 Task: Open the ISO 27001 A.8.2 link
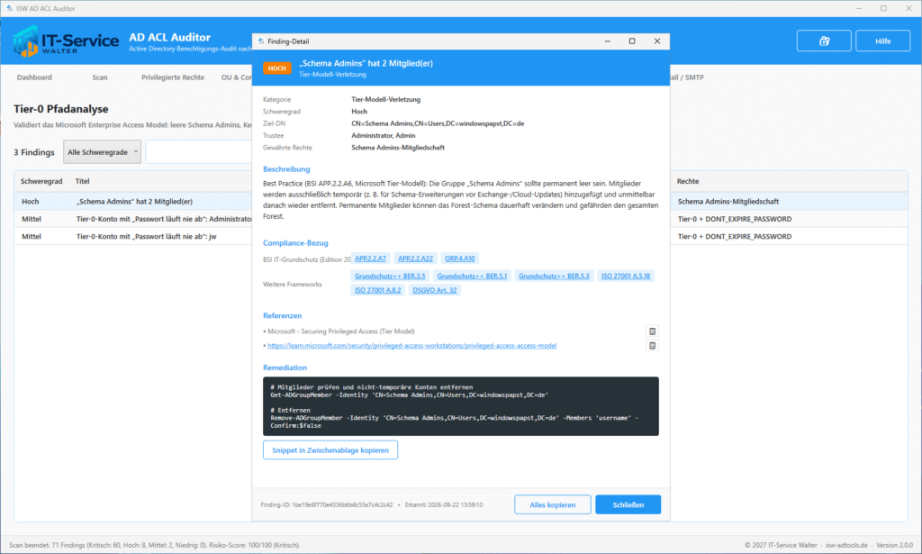[377, 290]
